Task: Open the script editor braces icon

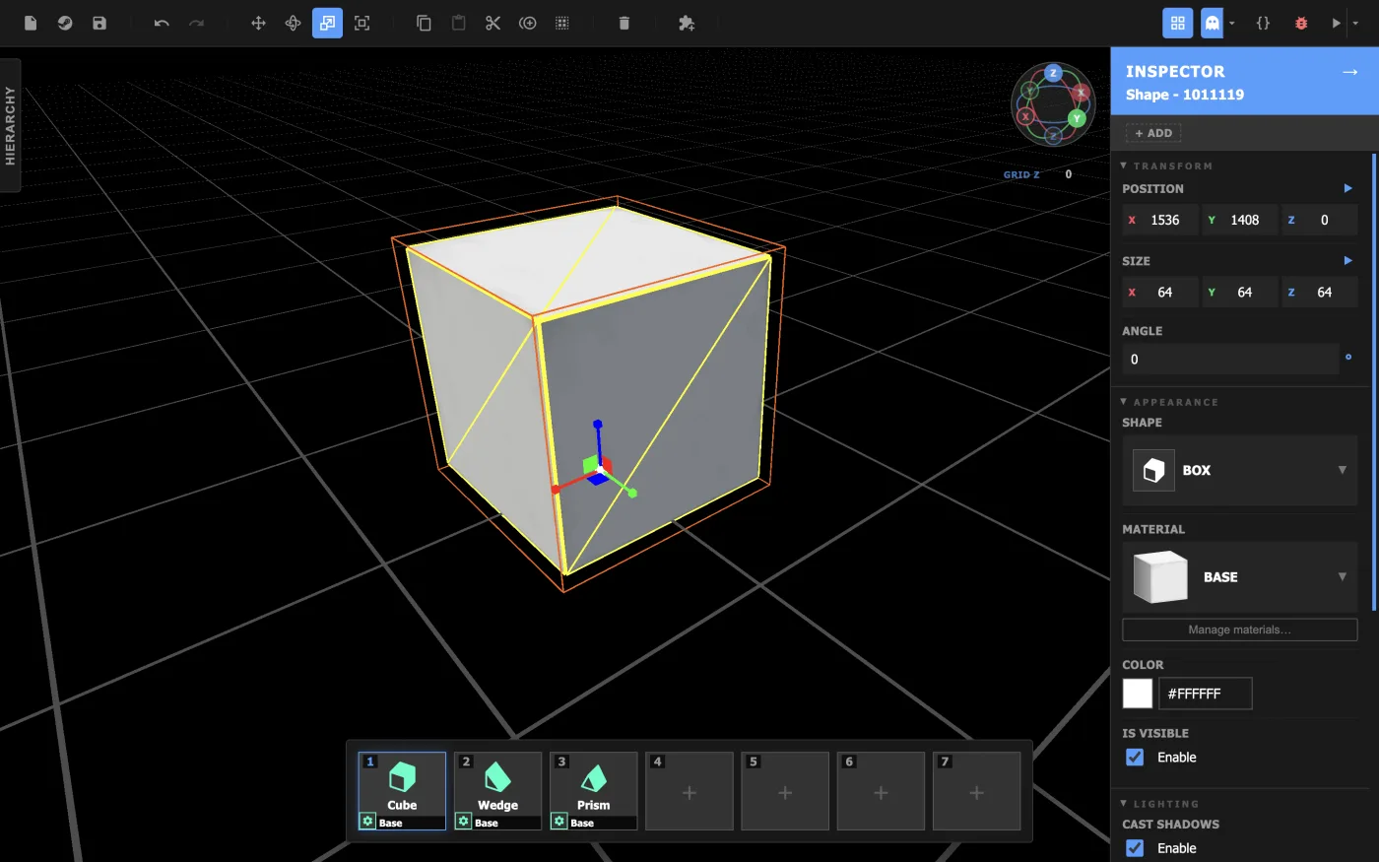Action: [1263, 23]
